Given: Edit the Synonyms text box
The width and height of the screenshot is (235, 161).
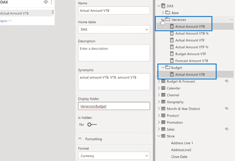Looking at the screenshot, I should (x=114, y=82).
